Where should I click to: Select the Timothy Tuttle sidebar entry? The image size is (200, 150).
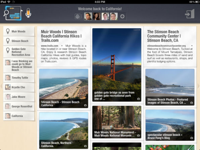19,78
